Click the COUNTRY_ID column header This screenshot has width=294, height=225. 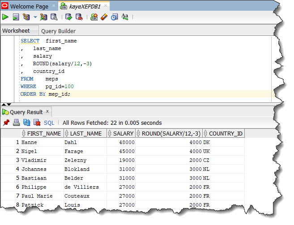tap(223, 133)
